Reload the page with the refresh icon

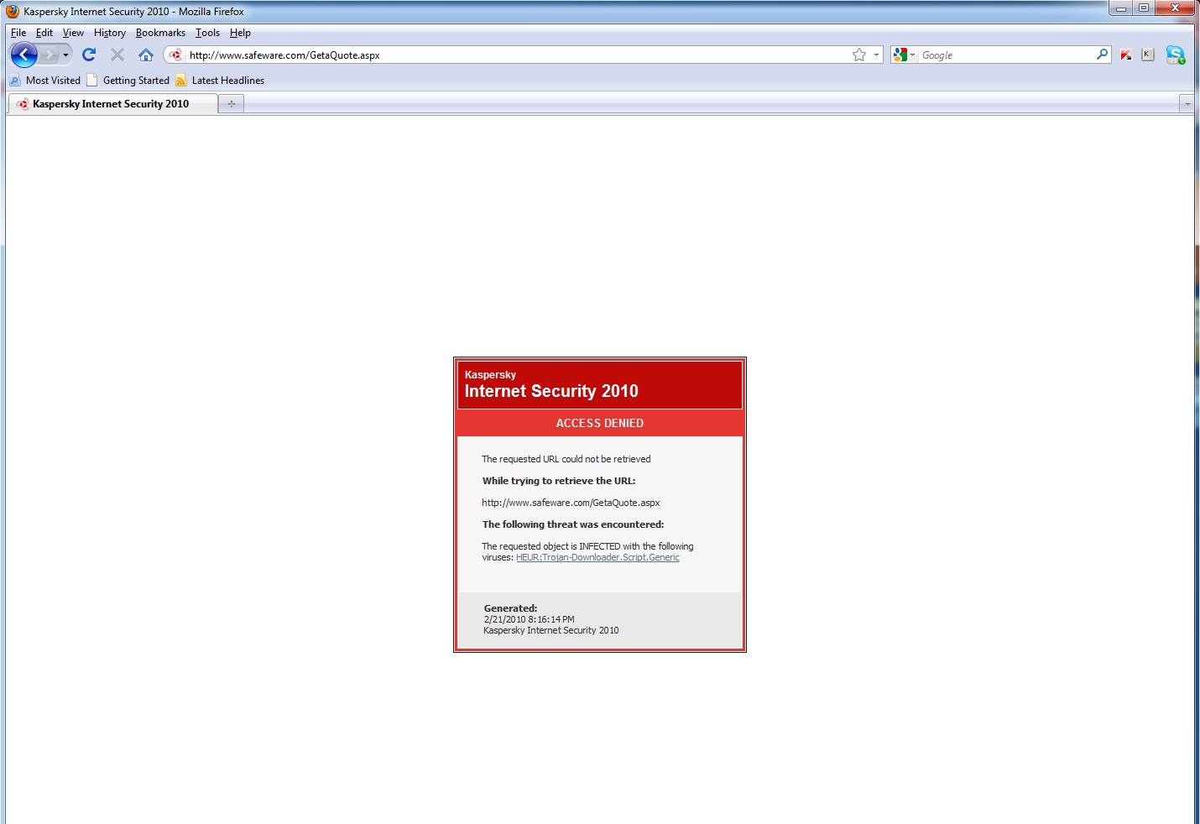pos(89,55)
